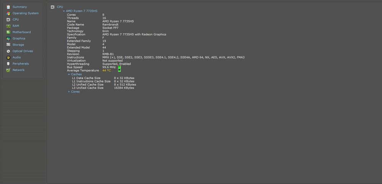Collapse the AMD Ryzen 7 7735HS tree node
Screen dimensions: 382x184
pos(64,11)
